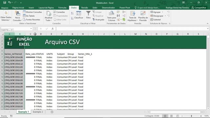Click the Remove Duplicates icon

(x=118, y=16)
